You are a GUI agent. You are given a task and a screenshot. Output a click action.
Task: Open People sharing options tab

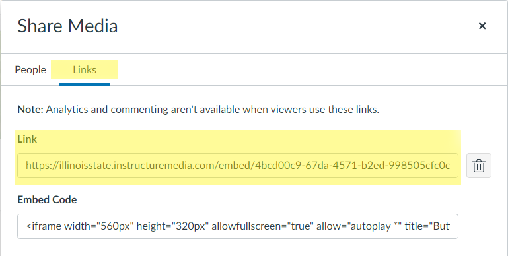tap(30, 69)
